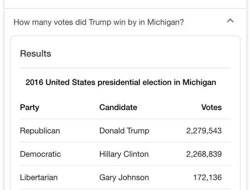Click the Votes column header
The image size is (251, 190).
[211, 107]
